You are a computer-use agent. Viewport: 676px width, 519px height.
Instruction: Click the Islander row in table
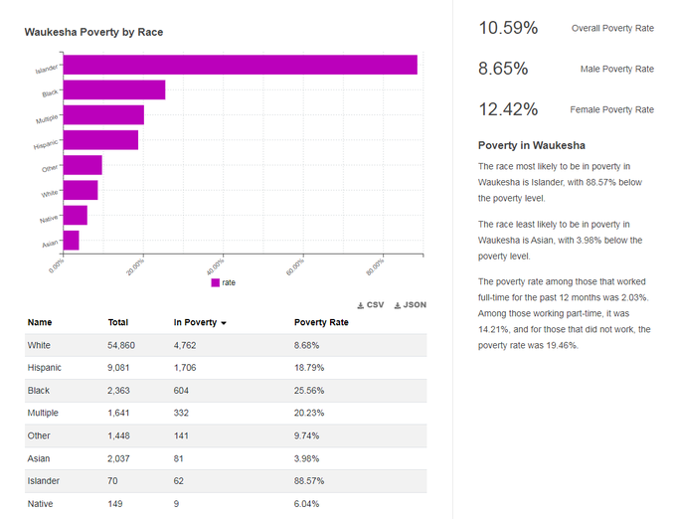226,481
